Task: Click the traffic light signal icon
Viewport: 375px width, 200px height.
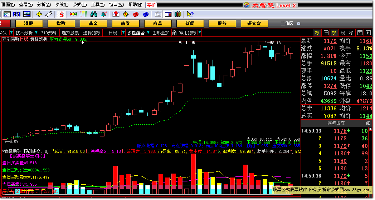Action: (x=73, y=14)
